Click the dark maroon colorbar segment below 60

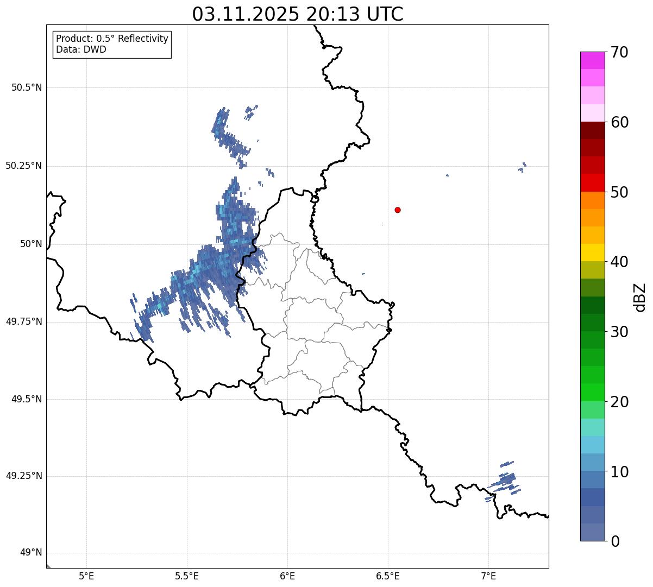[x=593, y=130]
